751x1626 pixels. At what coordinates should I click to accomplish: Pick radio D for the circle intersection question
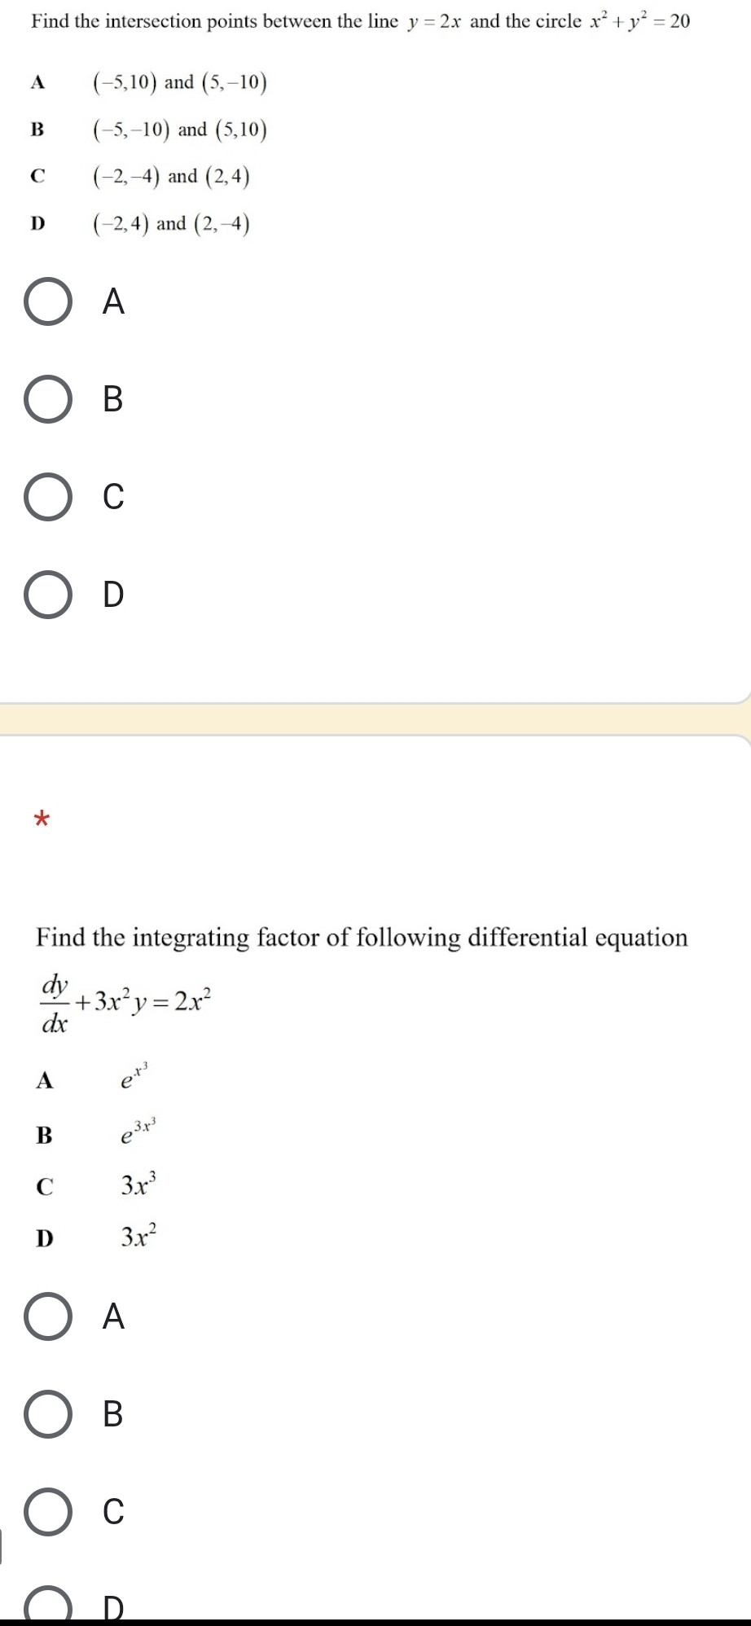click(48, 595)
